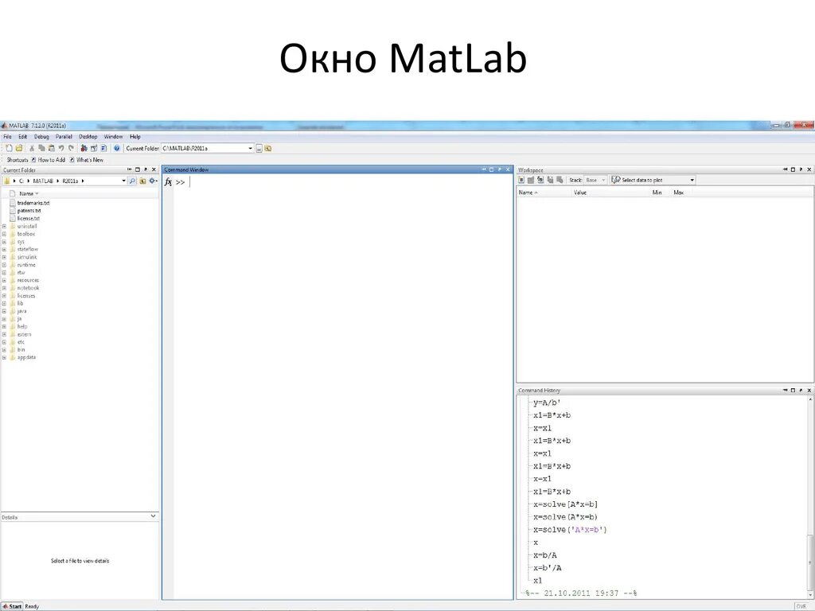Screen dimensions: 815x611
Task: Undock the Command Window panel
Action: [500, 169]
